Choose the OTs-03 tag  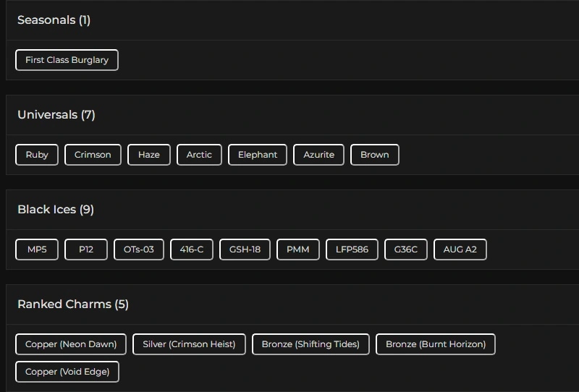coord(139,250)
